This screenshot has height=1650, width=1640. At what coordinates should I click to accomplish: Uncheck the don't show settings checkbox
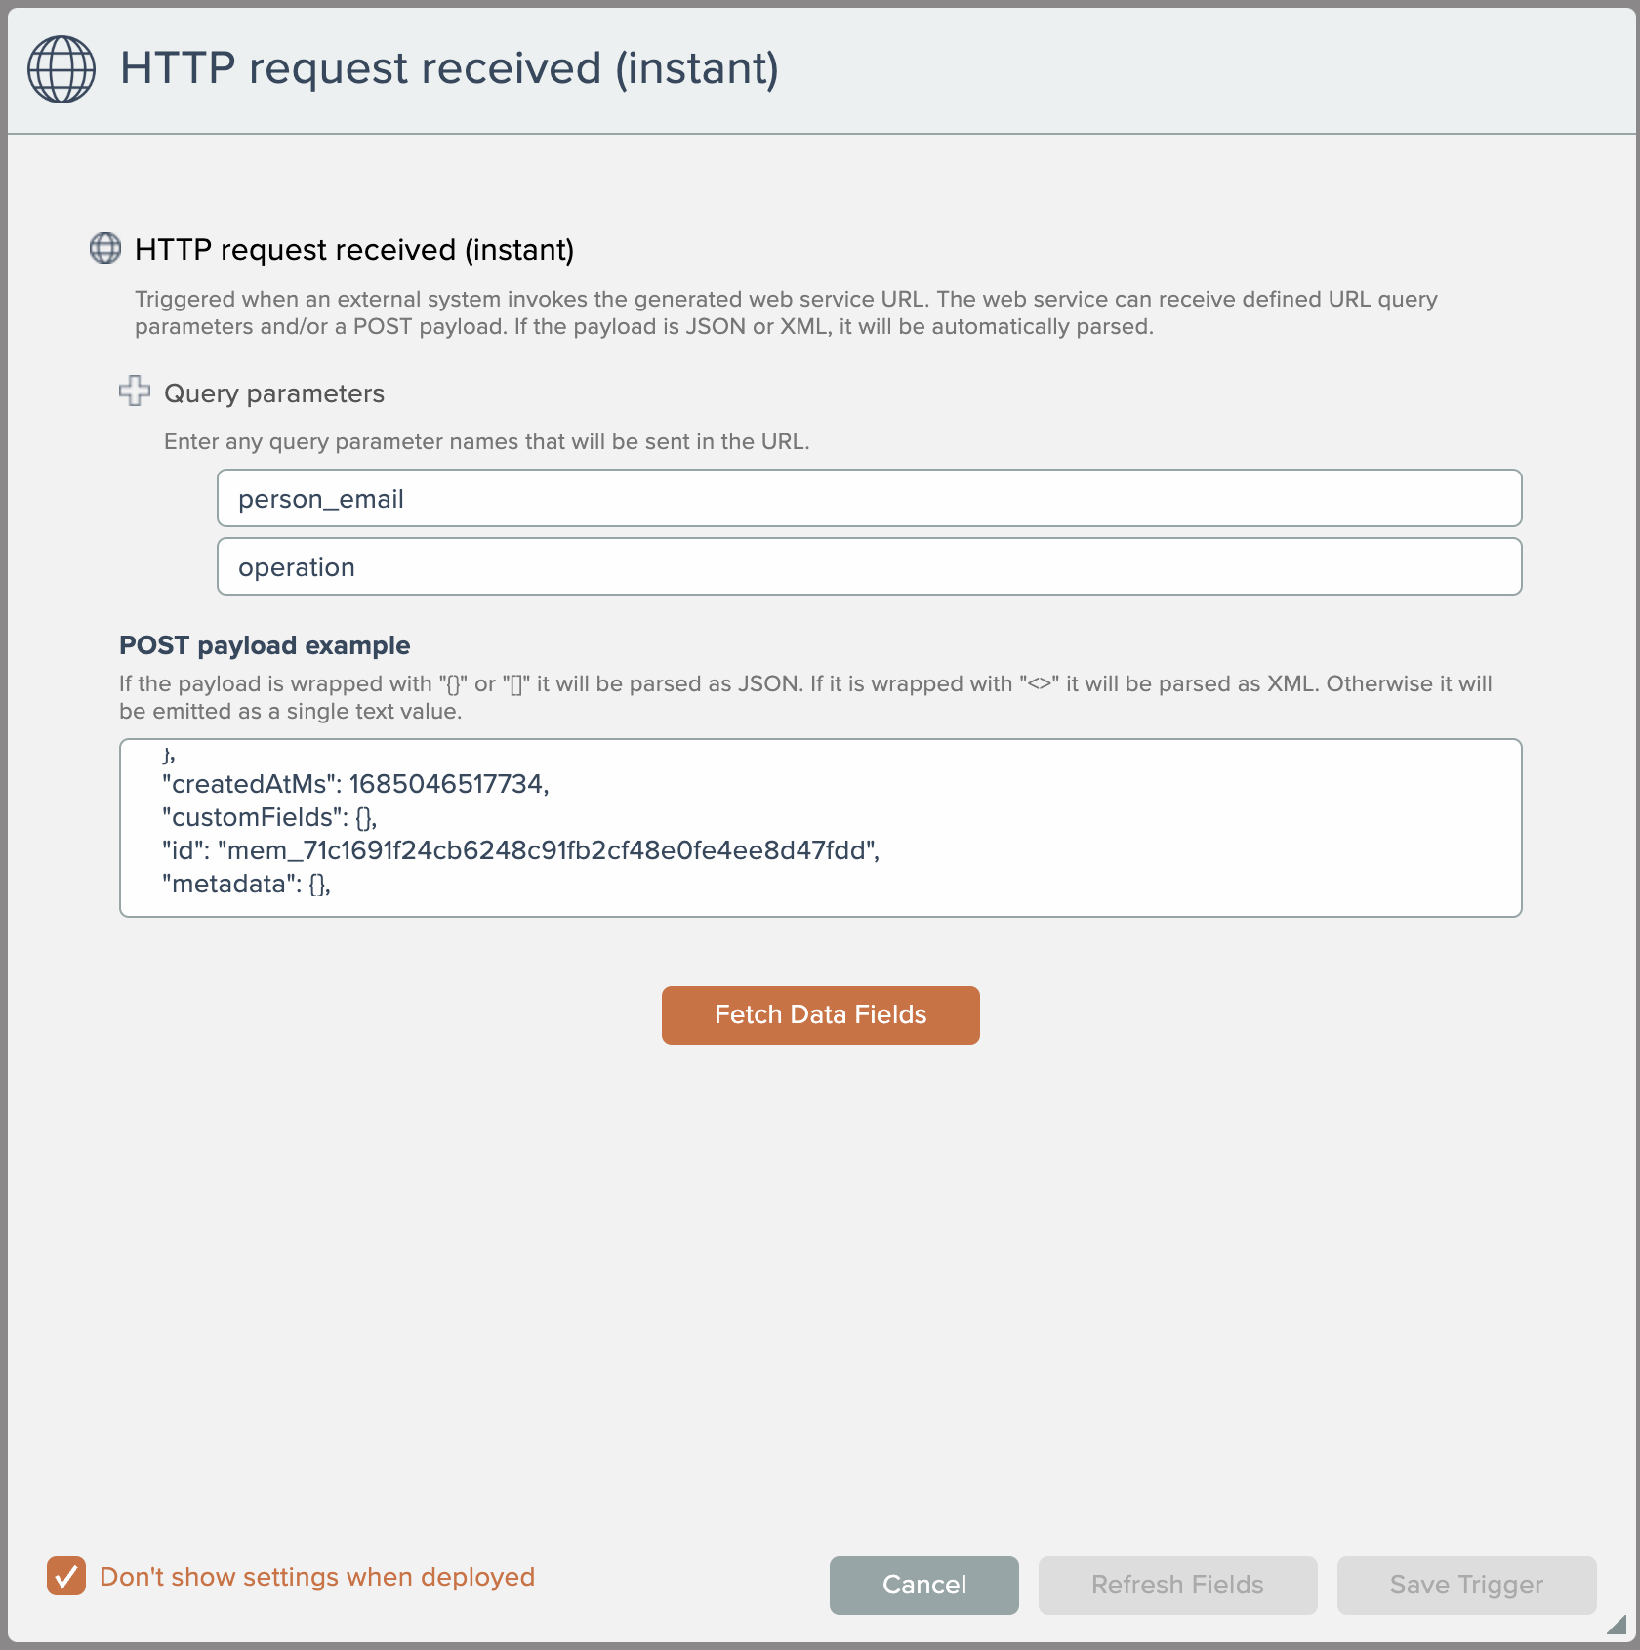pos(66,1576)
